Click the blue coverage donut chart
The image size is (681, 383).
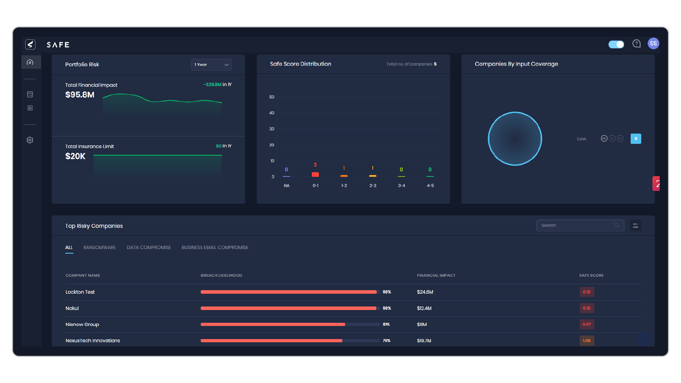(515, 139)
